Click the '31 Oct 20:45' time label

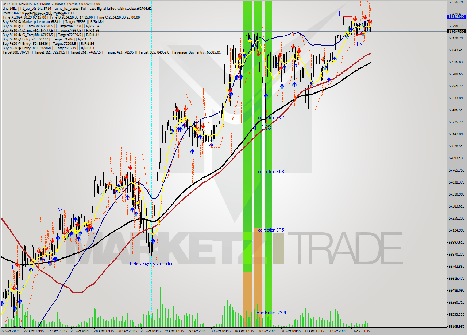click(x=337, y=331)
